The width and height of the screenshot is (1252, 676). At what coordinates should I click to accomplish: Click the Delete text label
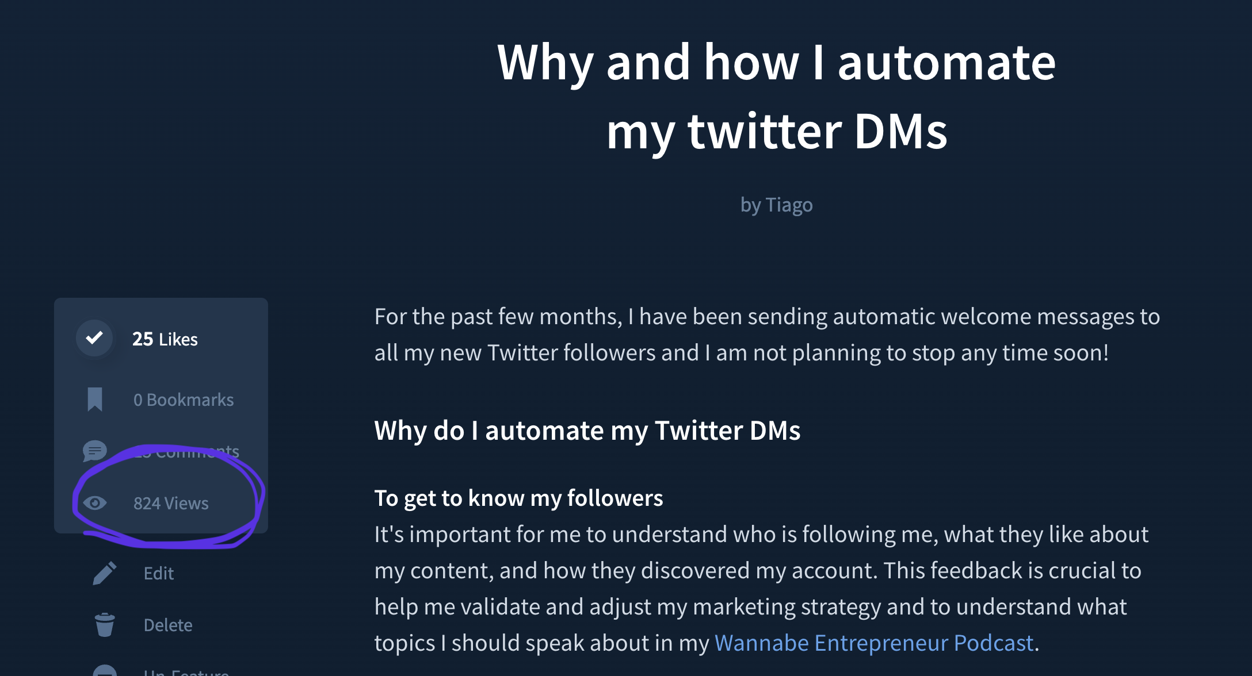click(168, 625)
